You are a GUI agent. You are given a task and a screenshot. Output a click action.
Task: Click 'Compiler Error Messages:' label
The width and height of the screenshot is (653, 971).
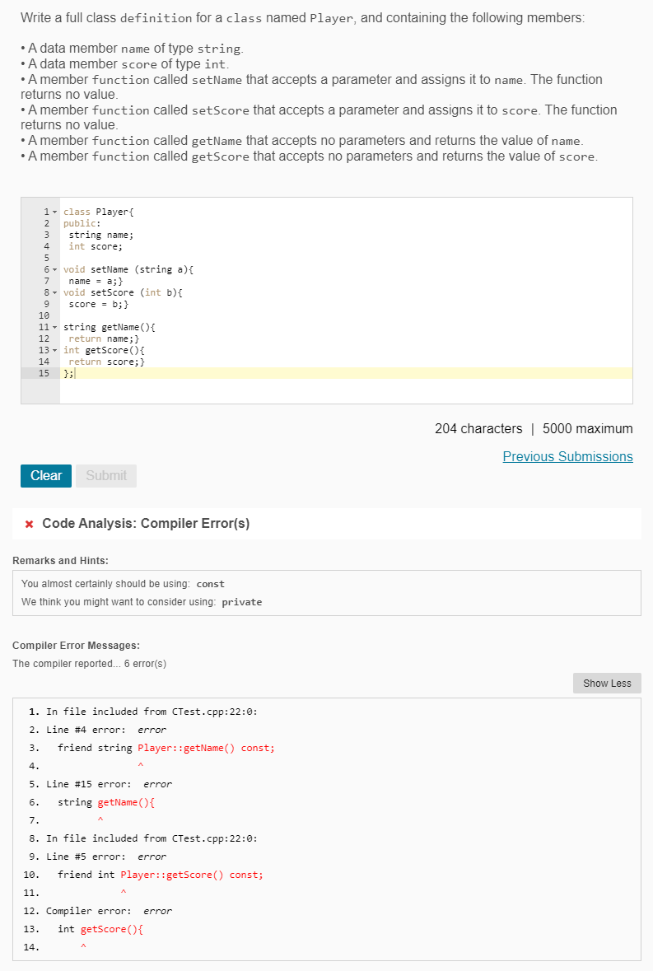[76, 645]
